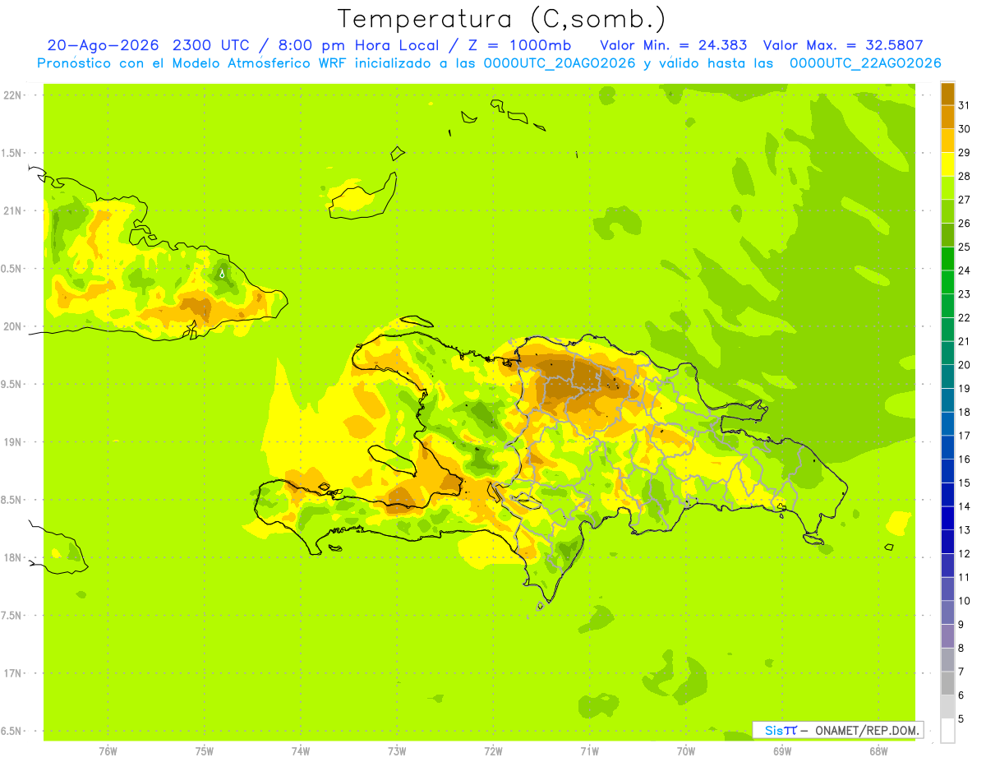This screenshot has height=762, width=986.
Task: Click the legend swatch between 13 and 12
Action: 947,542
